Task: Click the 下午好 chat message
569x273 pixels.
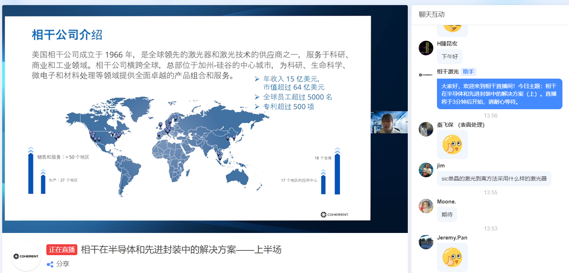Action: [449, 56]
